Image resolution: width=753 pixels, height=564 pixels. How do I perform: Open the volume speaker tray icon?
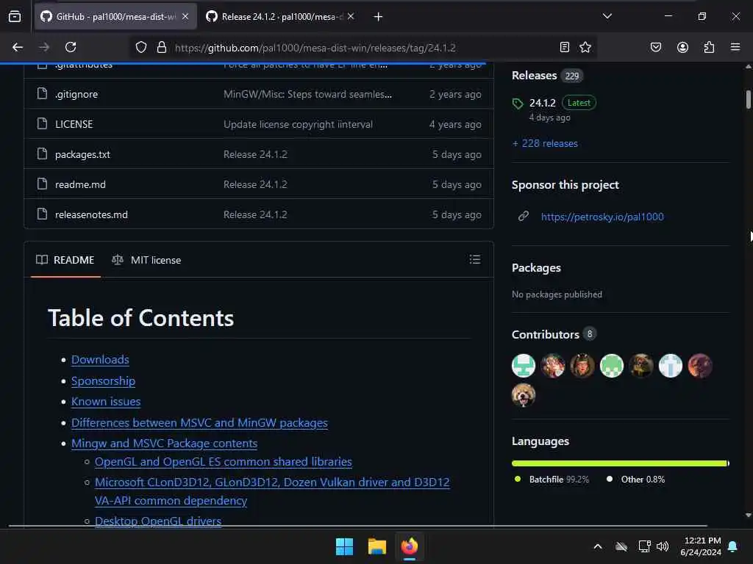tap(663, 546)
